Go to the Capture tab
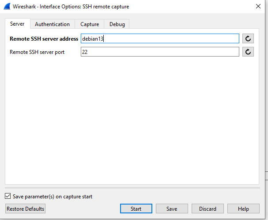The height and width of the screenshot is (220, 268). pos(89,24)
